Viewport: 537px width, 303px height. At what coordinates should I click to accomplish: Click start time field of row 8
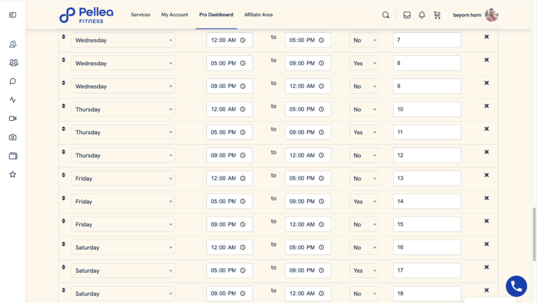pyautogui.click(x=229, y=64)
